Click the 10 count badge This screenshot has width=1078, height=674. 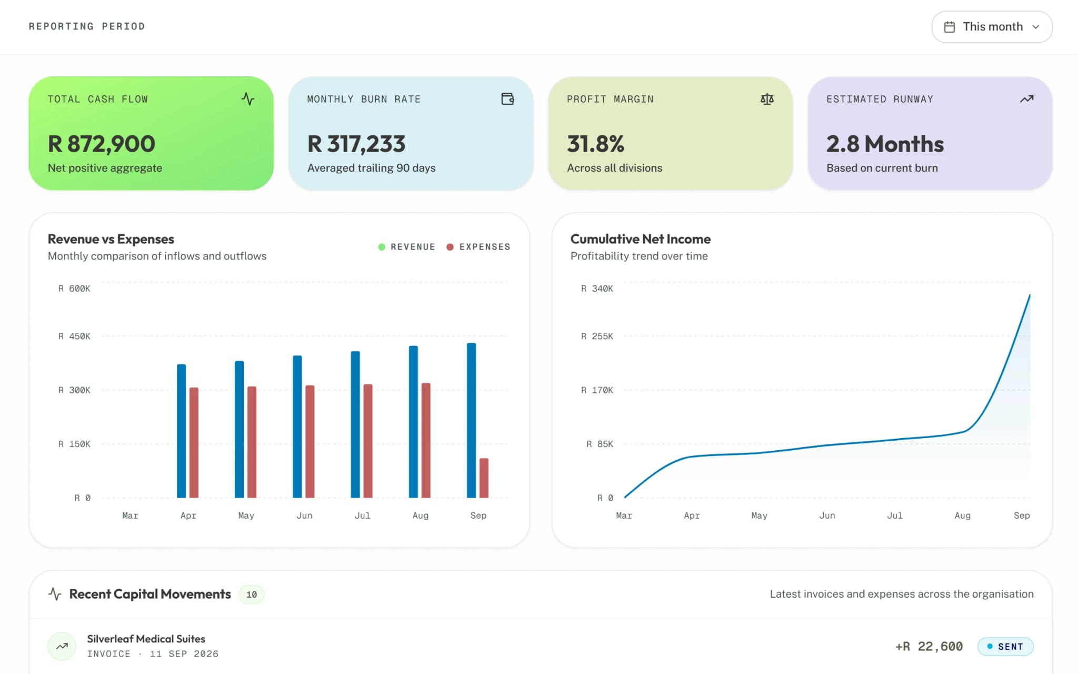(252, 594)
